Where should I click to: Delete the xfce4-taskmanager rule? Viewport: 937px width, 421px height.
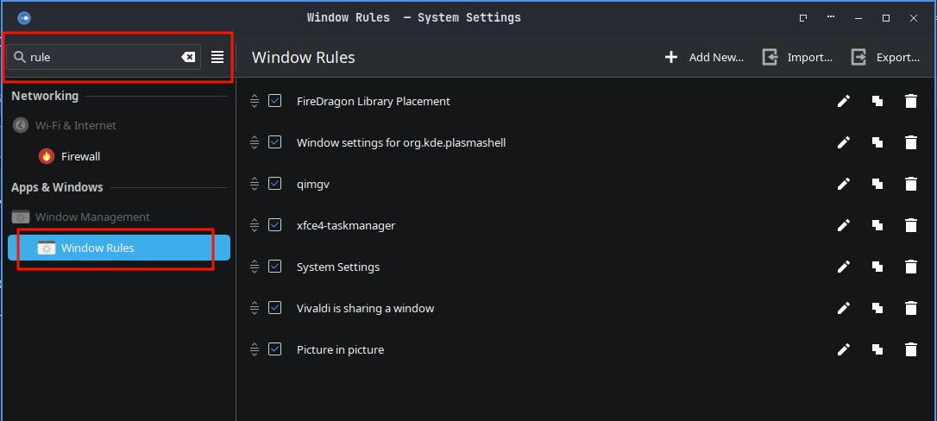click(910, 225)
